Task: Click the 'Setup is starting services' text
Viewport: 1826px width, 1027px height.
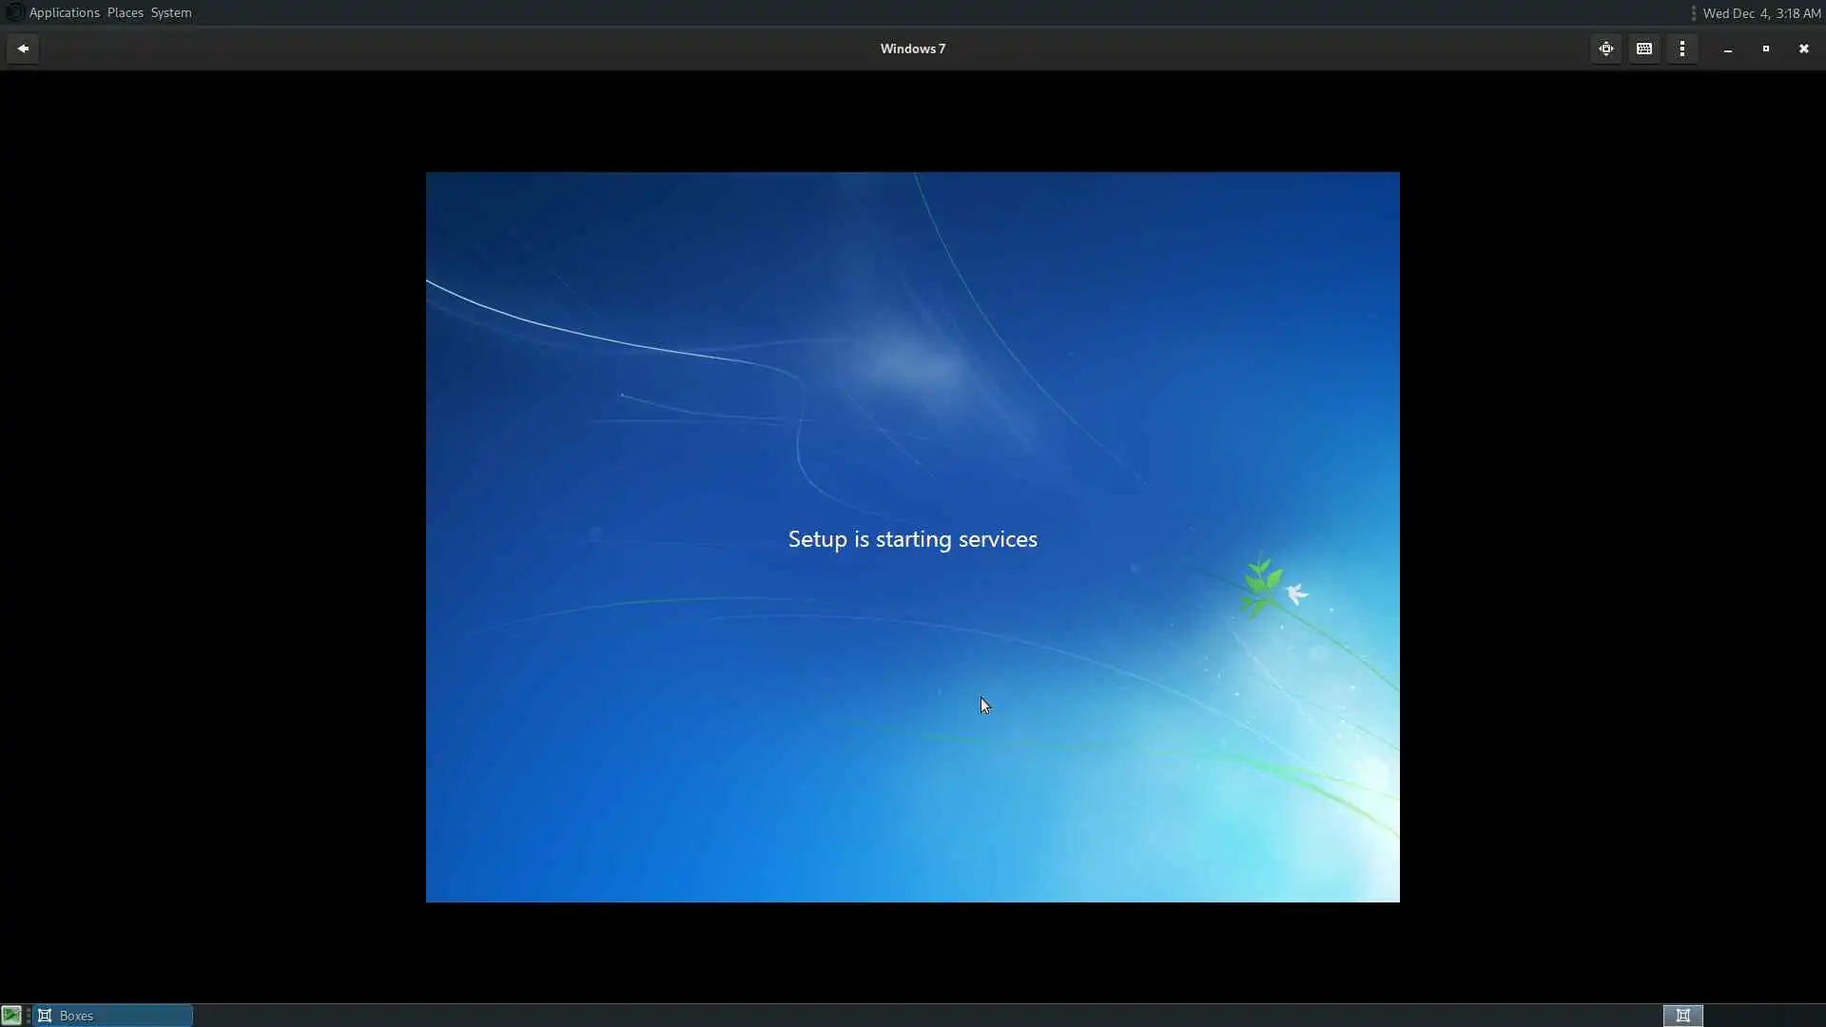Action: pos(912,539)
